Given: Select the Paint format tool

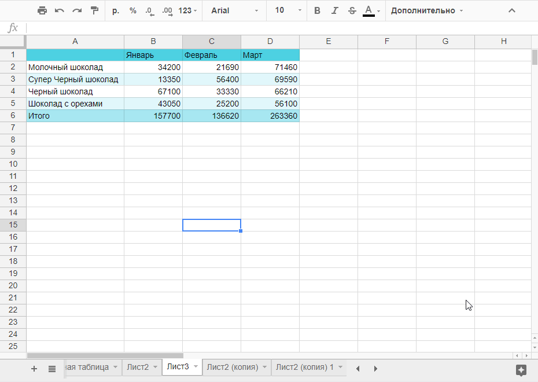Looking at the screenshot, I should (94, 10).
